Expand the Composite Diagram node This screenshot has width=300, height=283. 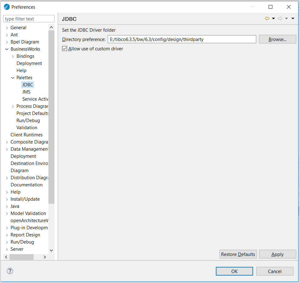tap(7, 142)
